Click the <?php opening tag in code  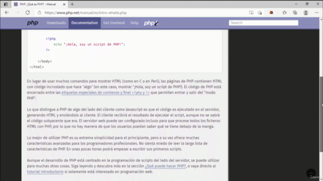tap(50, 39)
